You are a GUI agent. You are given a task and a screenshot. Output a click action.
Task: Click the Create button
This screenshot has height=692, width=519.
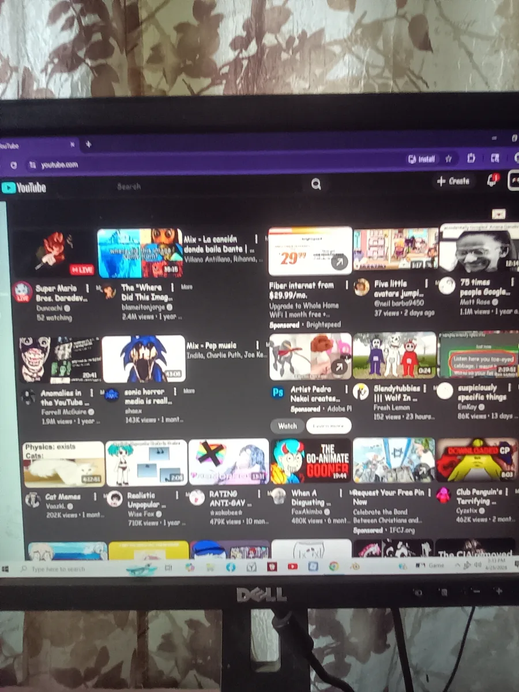pyautogui.click(x=453, y=181)
